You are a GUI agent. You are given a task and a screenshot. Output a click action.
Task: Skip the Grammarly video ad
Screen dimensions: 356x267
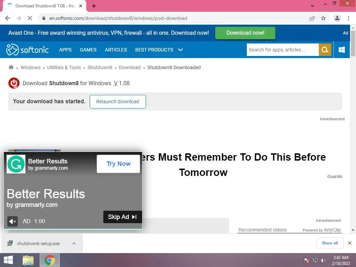click(x=123, y=217)
